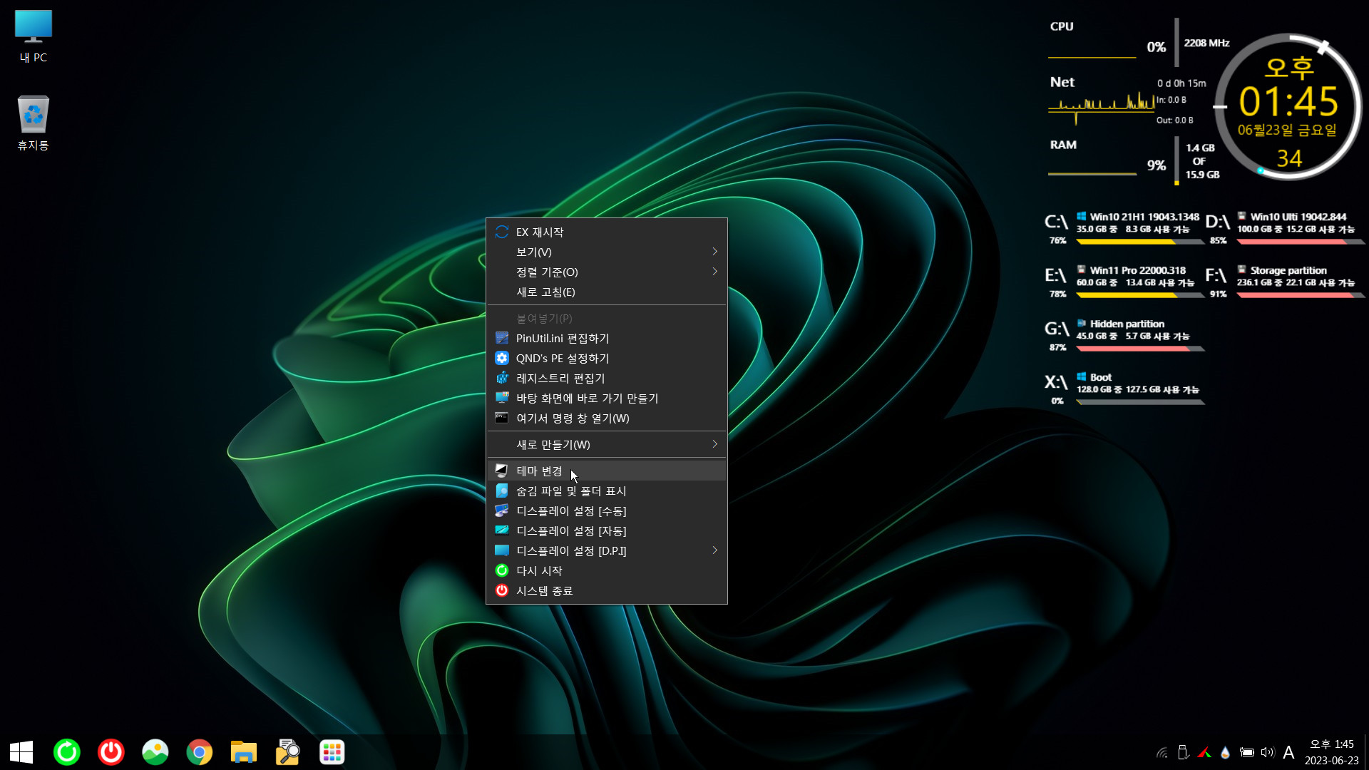This screenshot has height=770, width=1369.
Task: Click the water drop tray icon
Action: 1225,752
